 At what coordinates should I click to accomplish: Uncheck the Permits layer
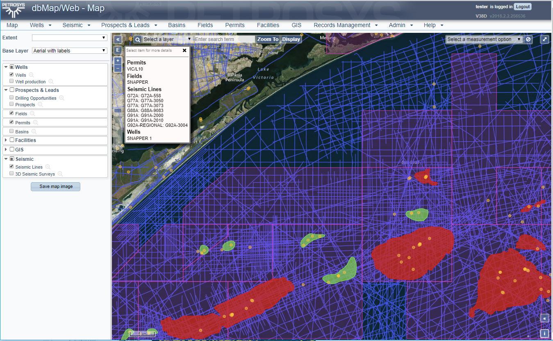click(x=11, y=122)
